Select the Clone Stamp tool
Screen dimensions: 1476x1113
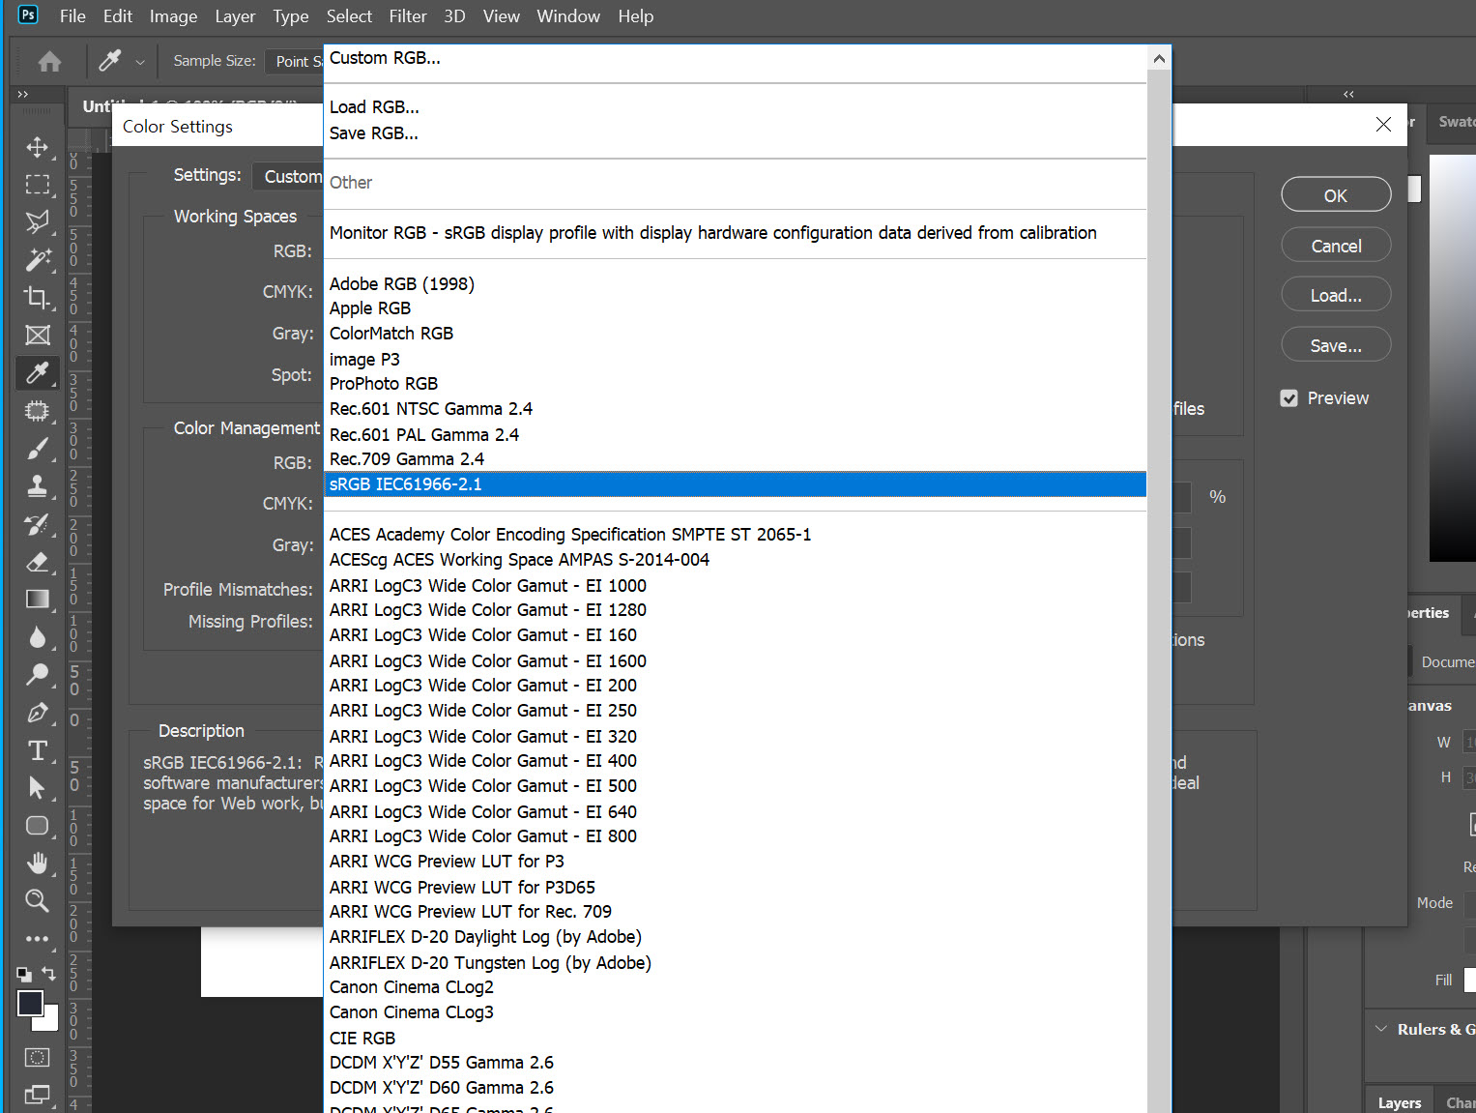[x=37, y=486]
